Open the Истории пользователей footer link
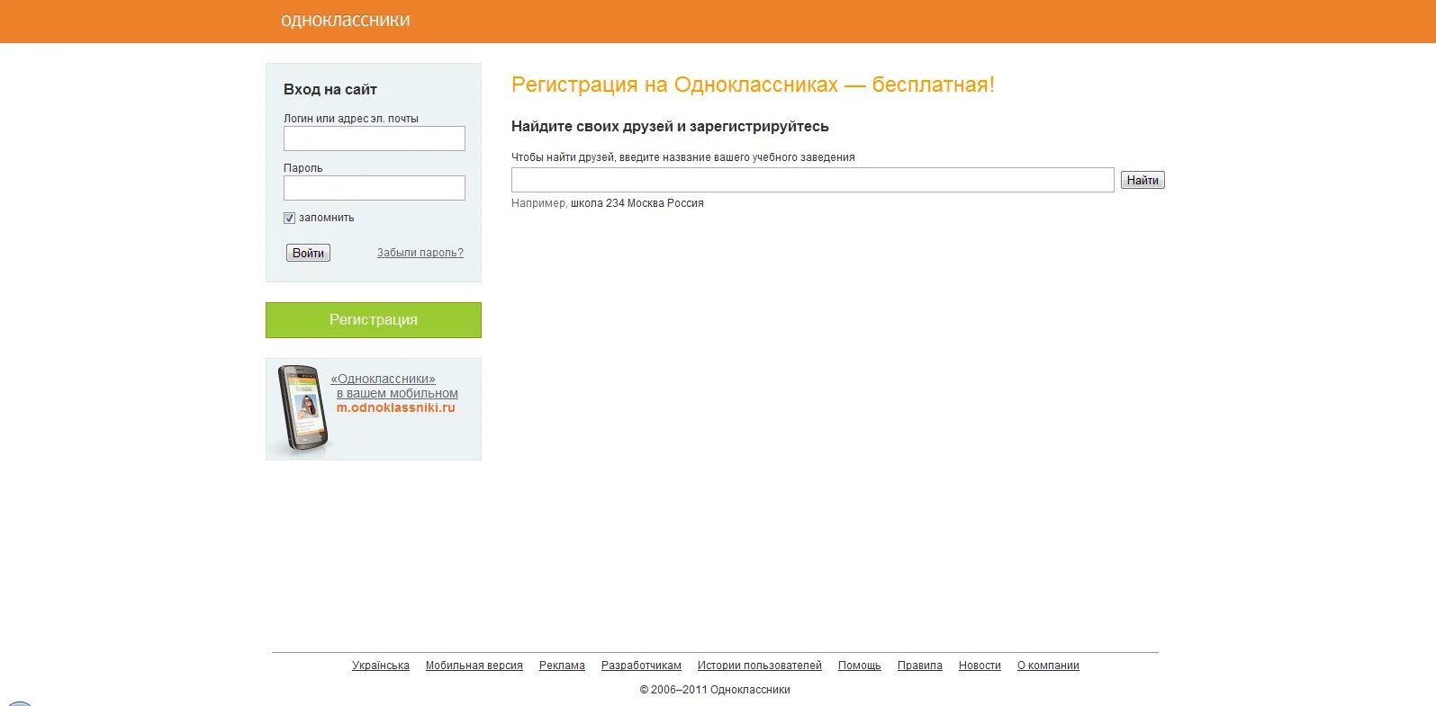The height and width of the screenshot is (706, 1436). tap(760, 666)
